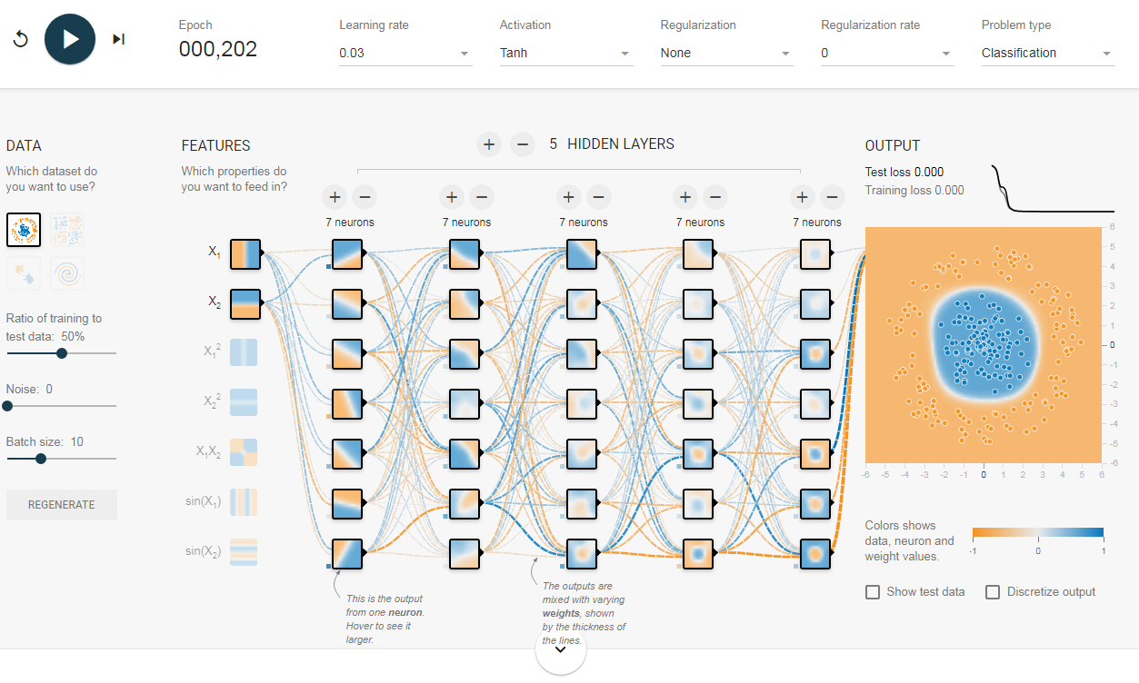The width and height of the screenshot is (1139, 683).
Task: Expand page with bottom chevron button
Action: tap(560, 649)
